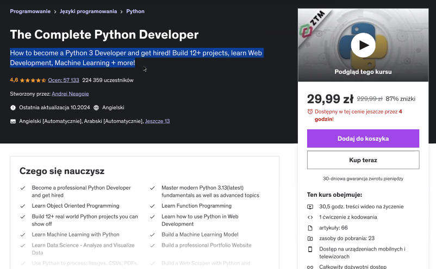Click checkmark beside Learn Object Oriented Programming
The width and height of the screenshot is (436, 269).
(x=23, y=206)
